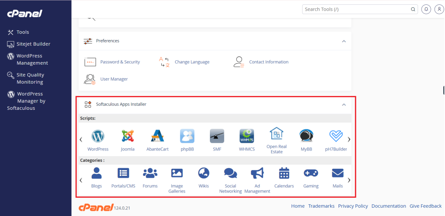Open WordPress Manager by Softaculous
The image size is (445, 216).
click(27, 101)
